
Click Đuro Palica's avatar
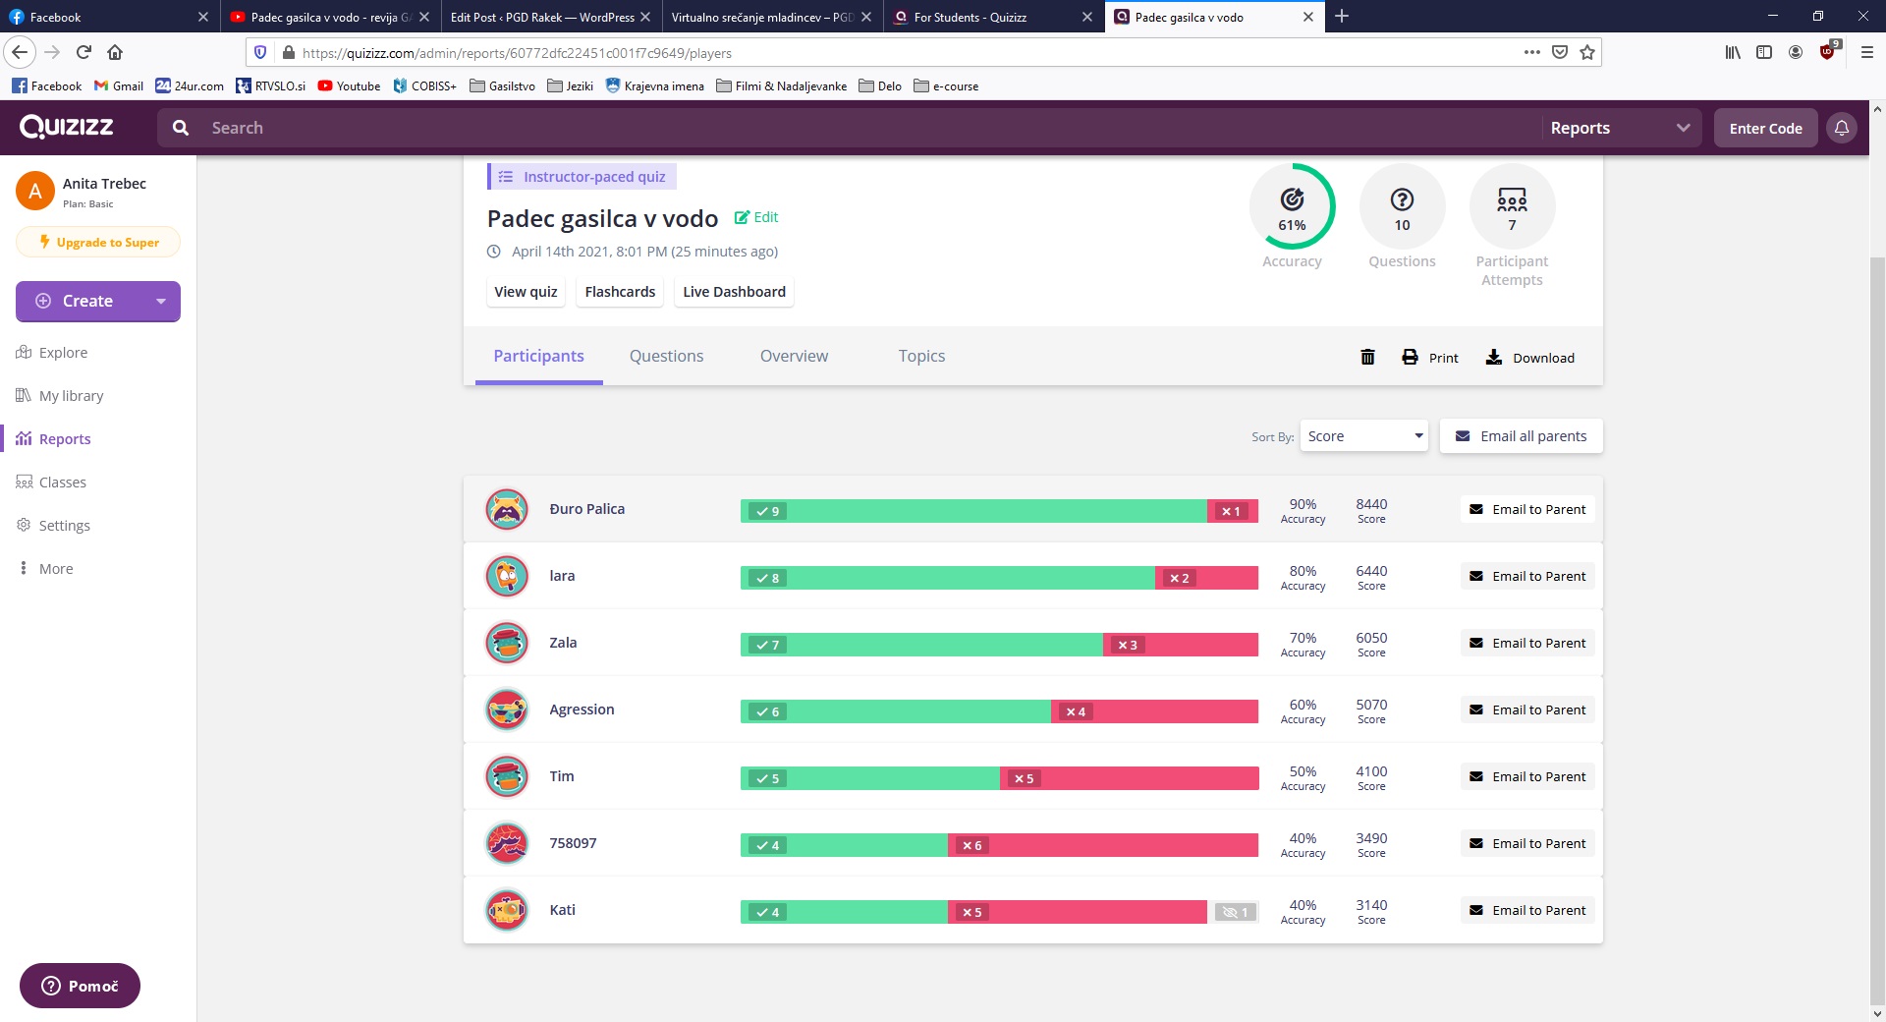coord(507,510)
